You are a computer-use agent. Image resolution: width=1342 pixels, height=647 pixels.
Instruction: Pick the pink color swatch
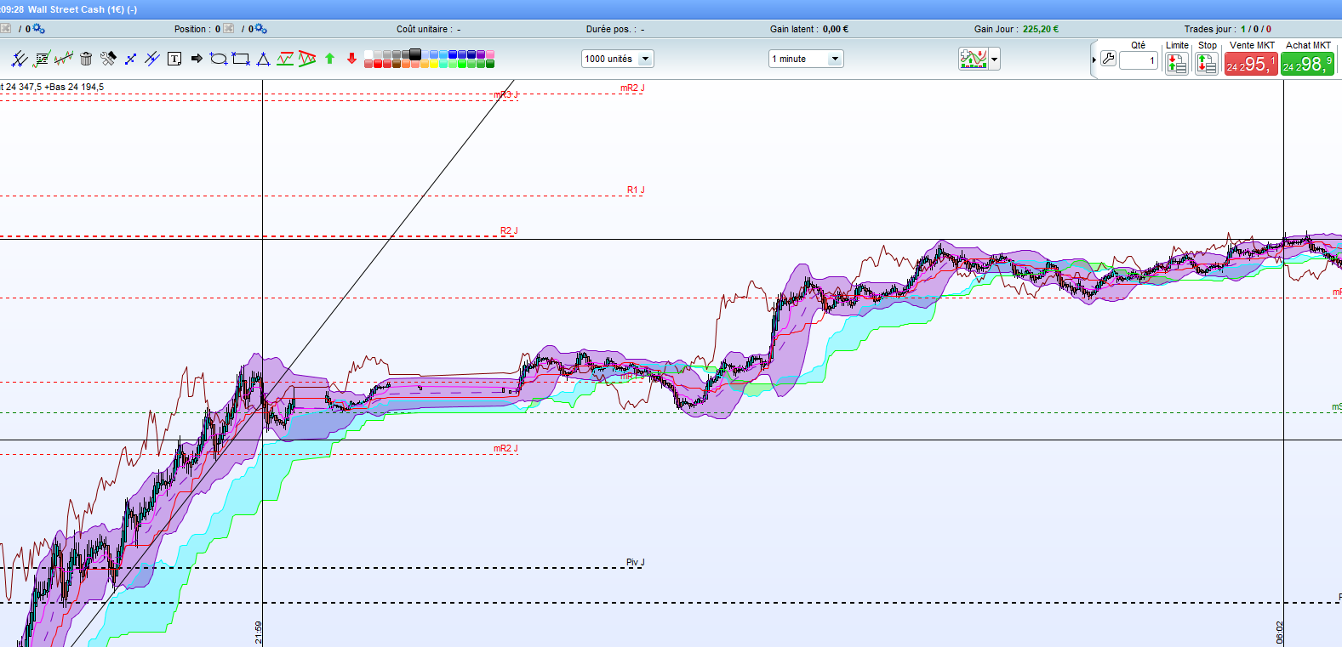pos(490,54)
